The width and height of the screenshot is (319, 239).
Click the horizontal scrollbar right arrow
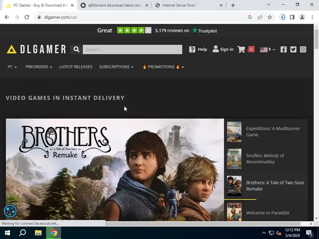[x=311, y=224]
